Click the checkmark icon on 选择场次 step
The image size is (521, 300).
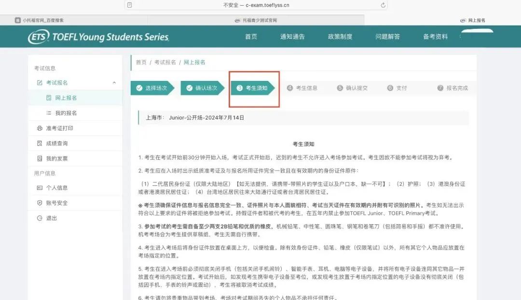tap(139, 88)
